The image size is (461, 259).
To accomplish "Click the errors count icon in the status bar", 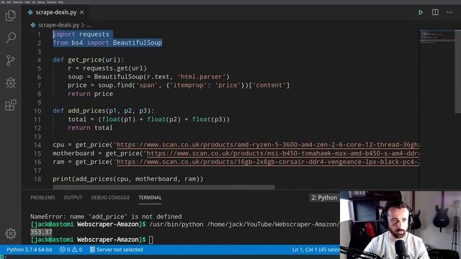I will (x=63, y=250).
